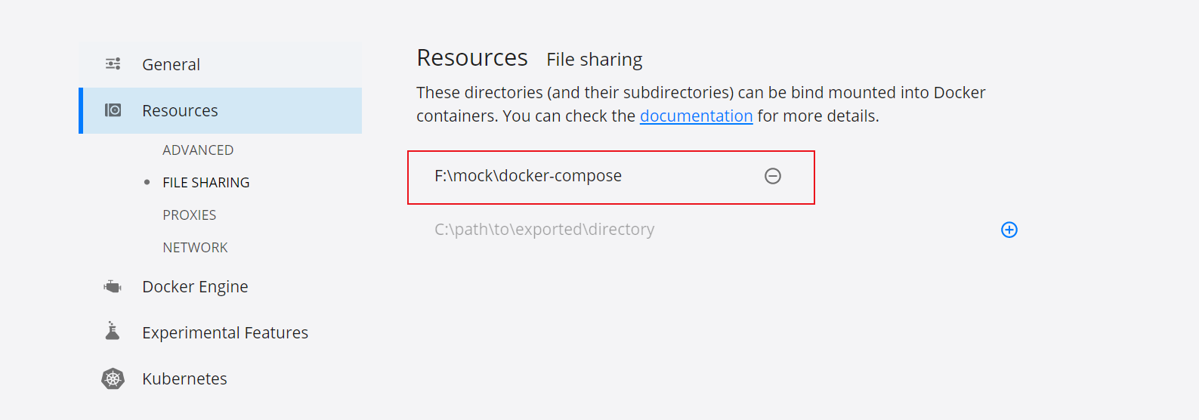Viewport: 1199px width, 420px height.
Task: Click the General settings sliders icon
Action: pyautogui.click(x=113, y=64)
